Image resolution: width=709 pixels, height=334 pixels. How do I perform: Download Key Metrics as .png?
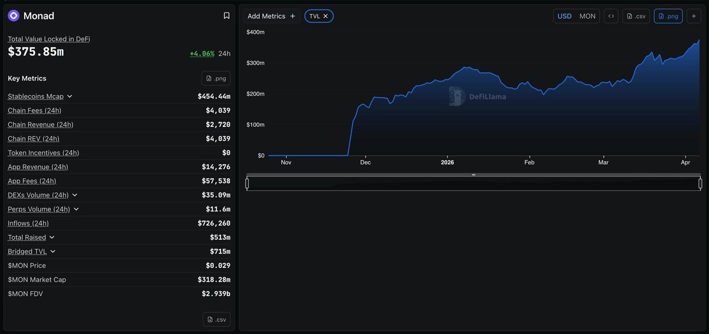click(216, 78)
